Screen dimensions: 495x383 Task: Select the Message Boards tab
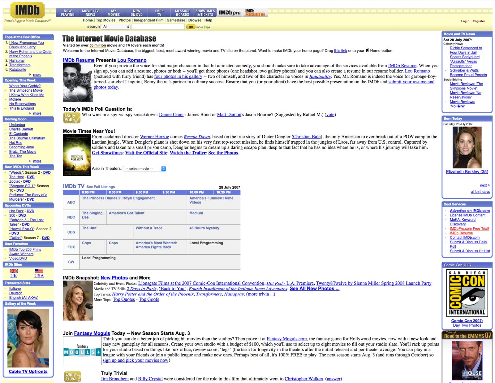(183, 13)
